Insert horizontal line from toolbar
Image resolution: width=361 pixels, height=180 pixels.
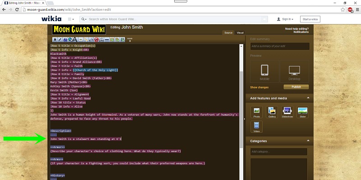[106, 40]
